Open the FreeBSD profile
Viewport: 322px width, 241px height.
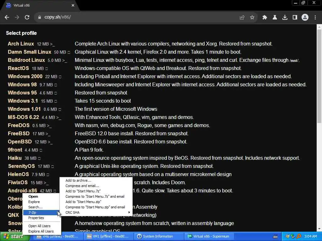[x=19, y=133]
